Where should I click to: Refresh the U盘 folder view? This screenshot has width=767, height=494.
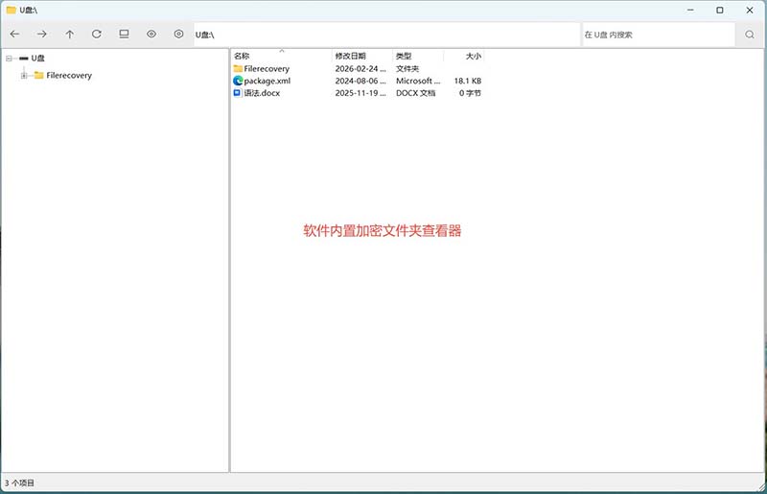pyautogui.click(x=97, y=35)
